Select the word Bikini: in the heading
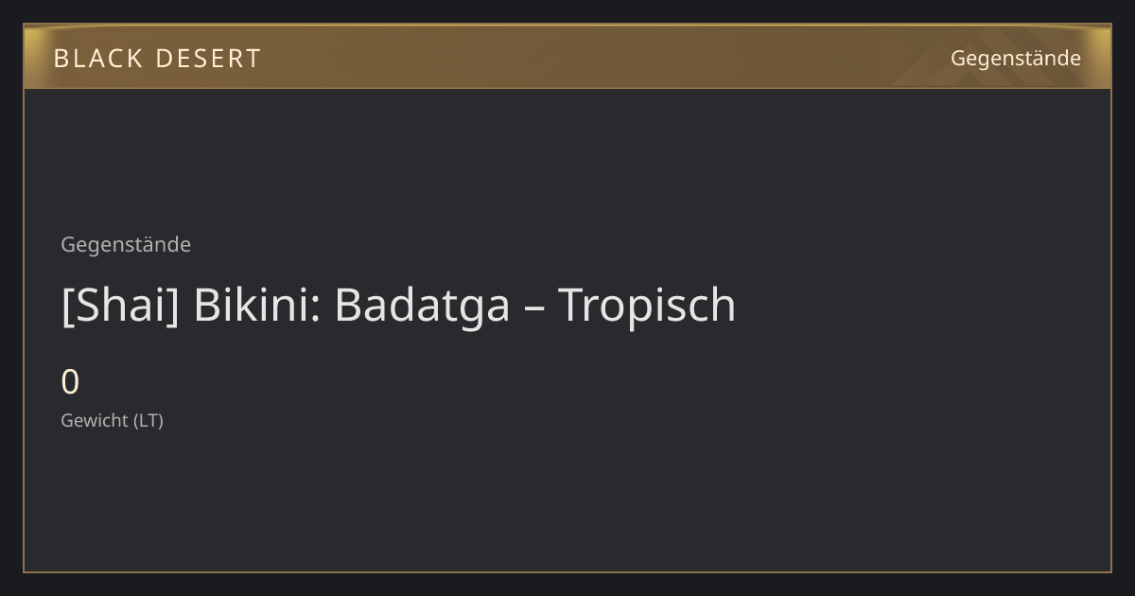The height and width of the screenshot is (596, 1135). click(256, 305)
